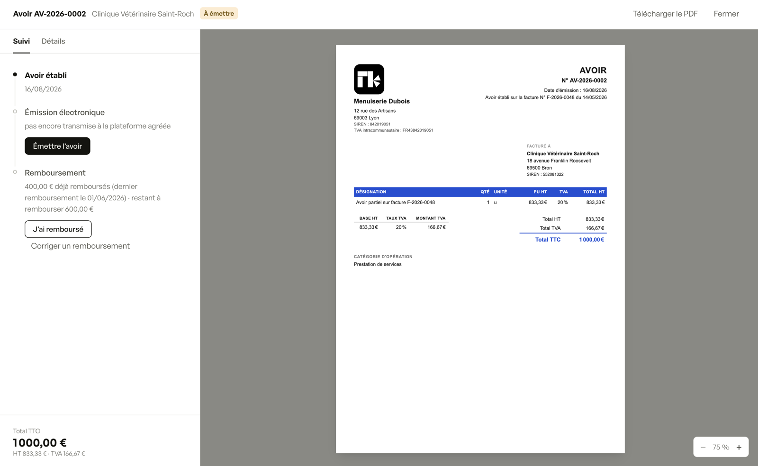The image size is (758, 466).
Task: Click the À émettre status badge
Action: click(219, 13)
